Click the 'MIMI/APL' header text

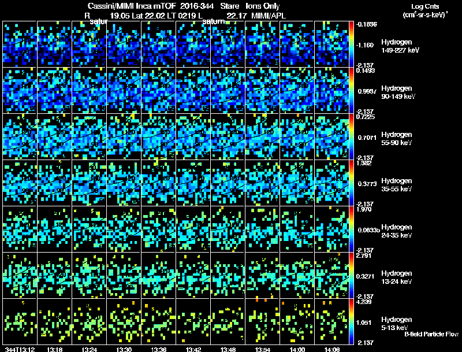(x=269, y=16)
